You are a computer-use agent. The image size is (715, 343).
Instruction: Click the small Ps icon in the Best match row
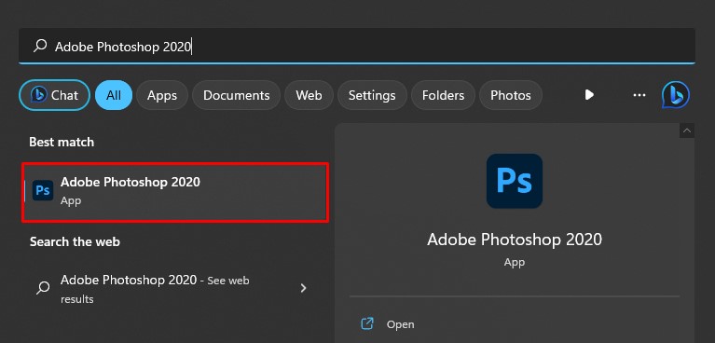click(43, 190)
